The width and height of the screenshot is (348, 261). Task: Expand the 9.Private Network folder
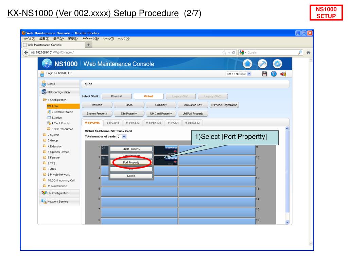56,174
